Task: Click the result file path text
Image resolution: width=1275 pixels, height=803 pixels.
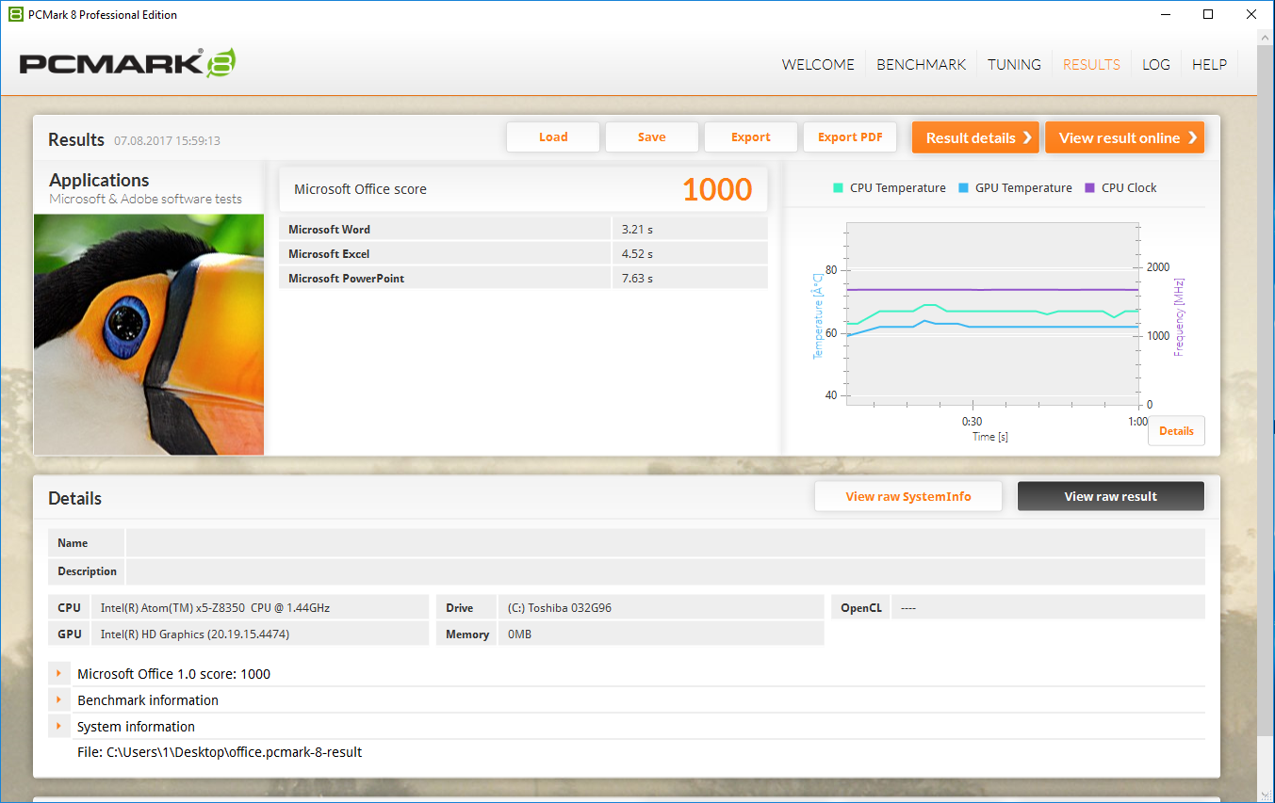Action: point(220,752)
